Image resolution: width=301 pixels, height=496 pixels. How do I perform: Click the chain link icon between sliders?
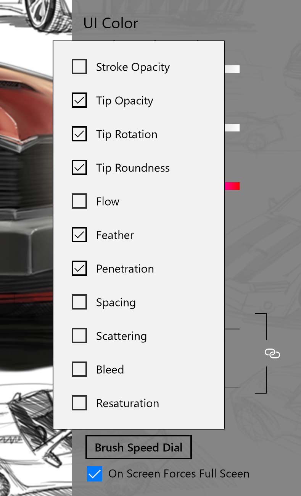[272, 353]
